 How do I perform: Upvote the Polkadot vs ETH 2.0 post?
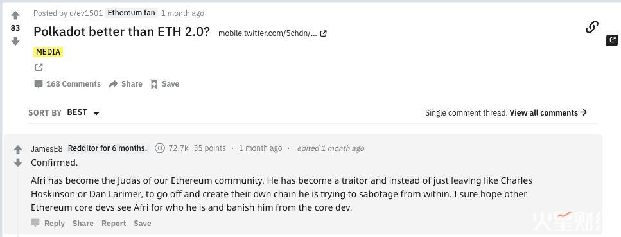coord(15,15)
